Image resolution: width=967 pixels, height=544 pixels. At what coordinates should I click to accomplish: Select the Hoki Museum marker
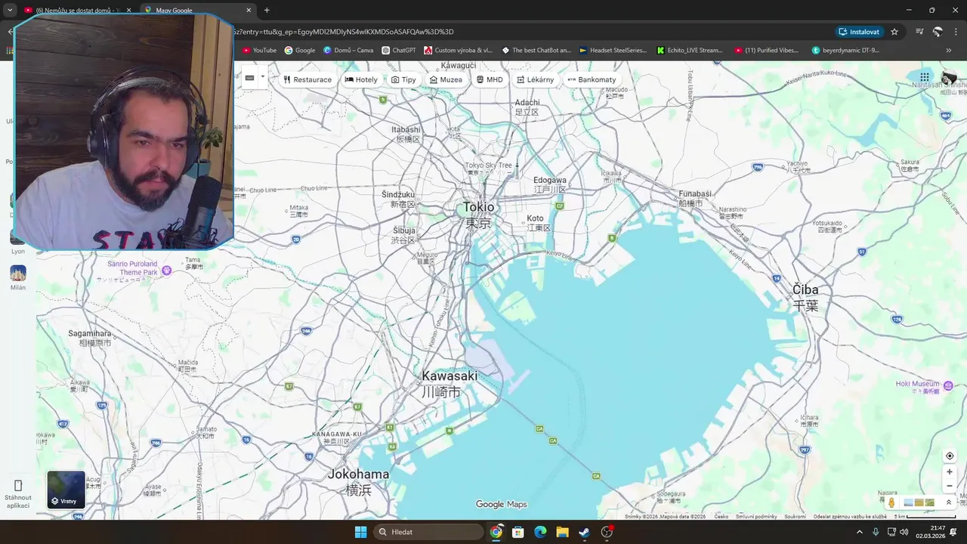coord(949,385)
